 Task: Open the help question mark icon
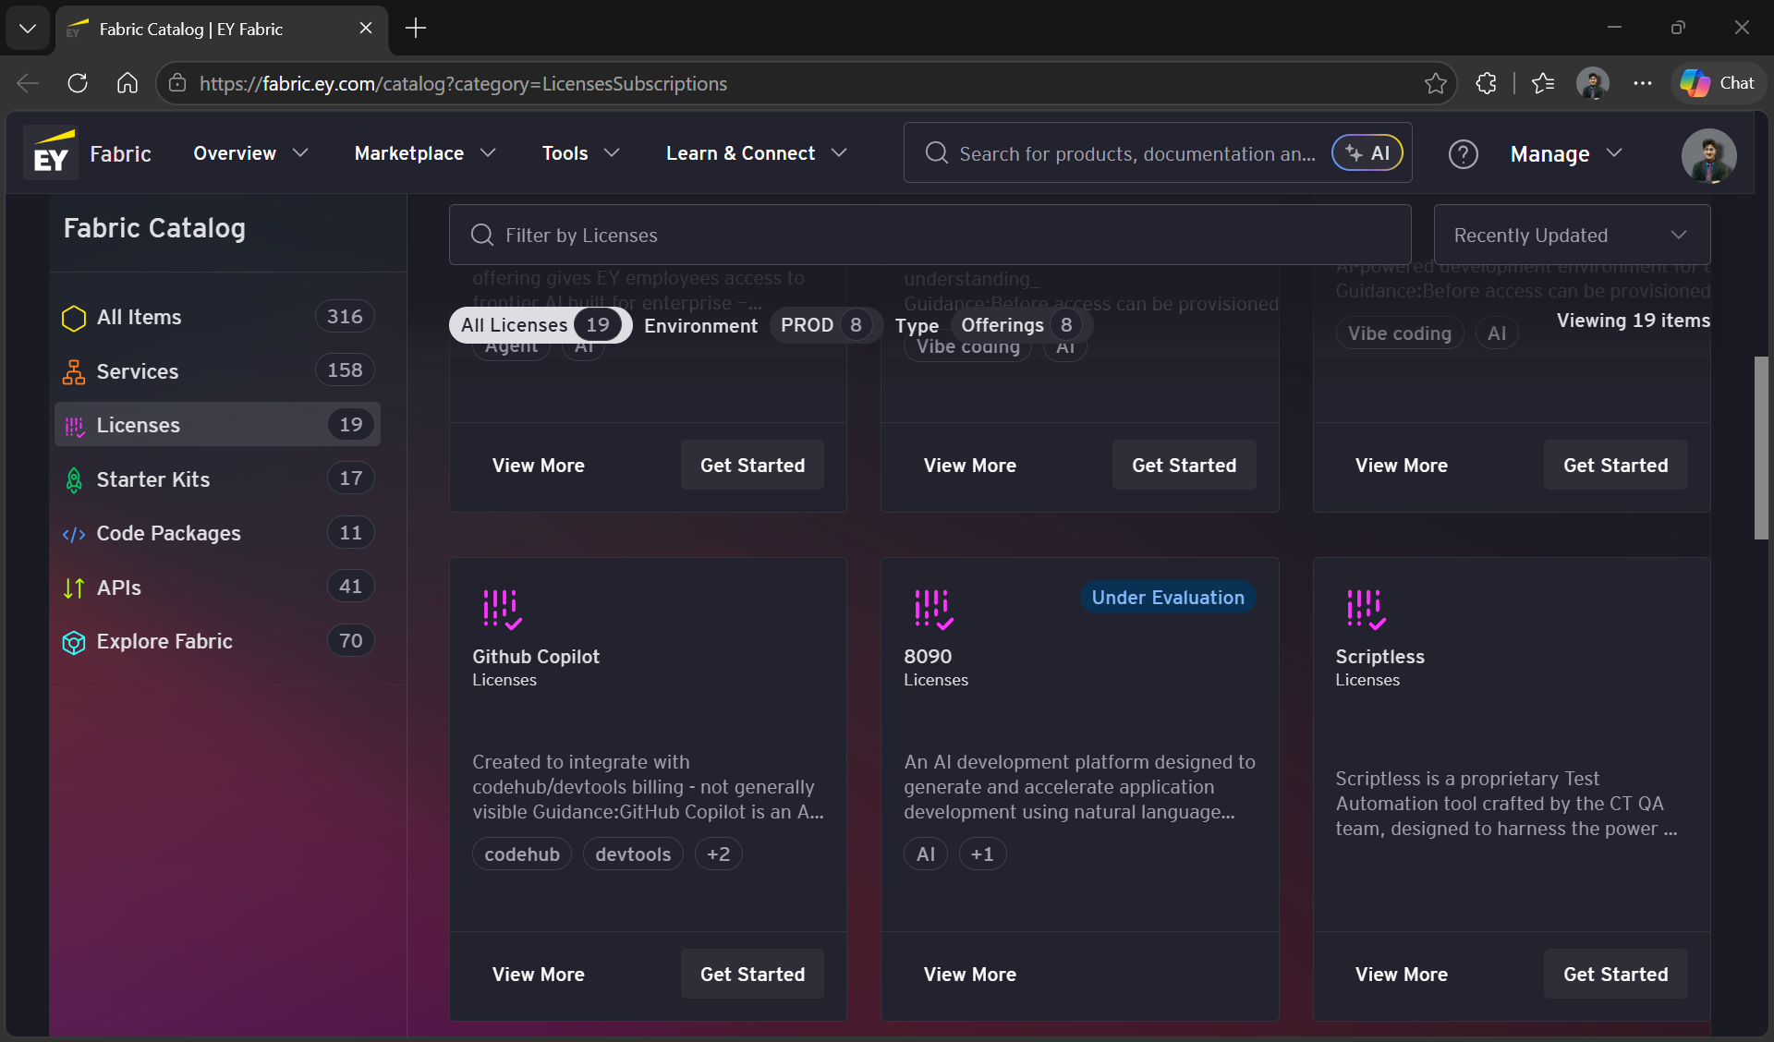1463,154
